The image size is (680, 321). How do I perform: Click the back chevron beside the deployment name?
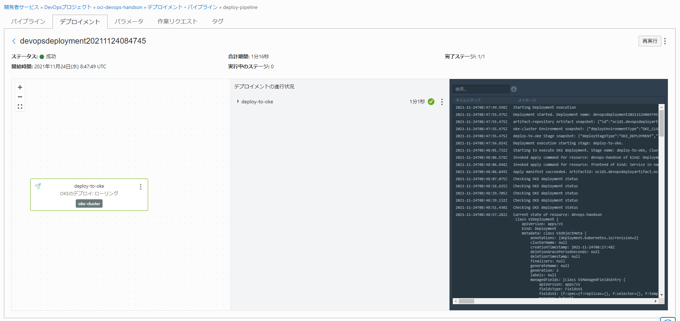[x=14, y=41]
